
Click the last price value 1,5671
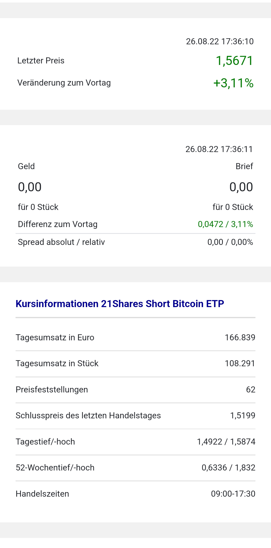click(234, 61)
